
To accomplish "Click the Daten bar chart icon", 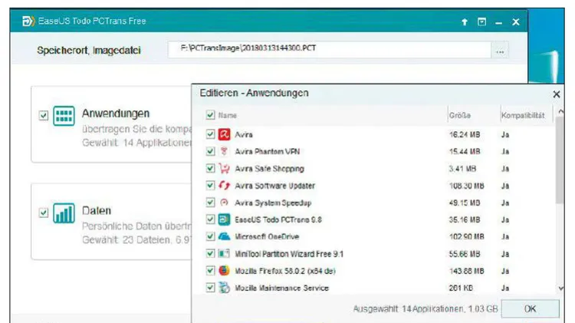I will pyautogui.click(x=64, y=213).
